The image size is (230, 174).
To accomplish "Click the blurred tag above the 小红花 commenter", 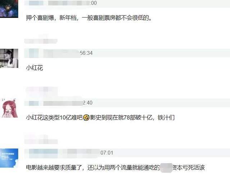I will [x=41, y=39].
